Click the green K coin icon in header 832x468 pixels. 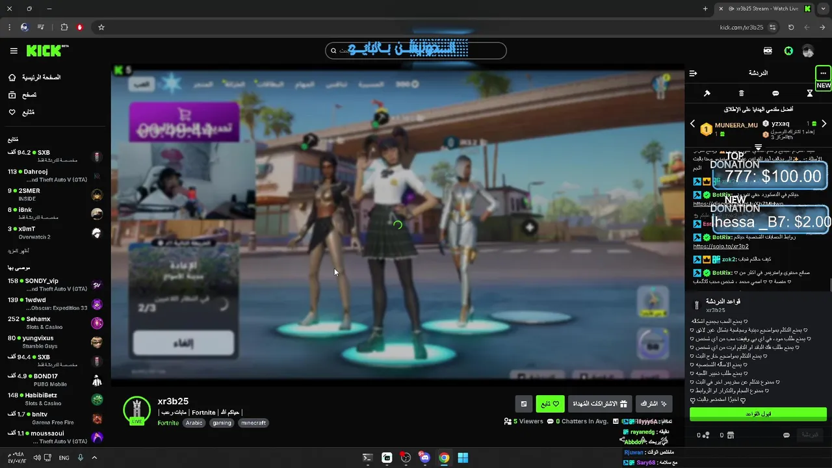(x=788, y=51)
